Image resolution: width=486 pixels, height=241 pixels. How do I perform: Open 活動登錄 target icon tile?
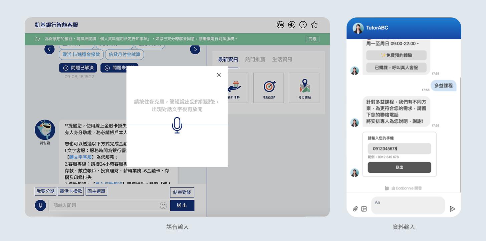[269, 88]
